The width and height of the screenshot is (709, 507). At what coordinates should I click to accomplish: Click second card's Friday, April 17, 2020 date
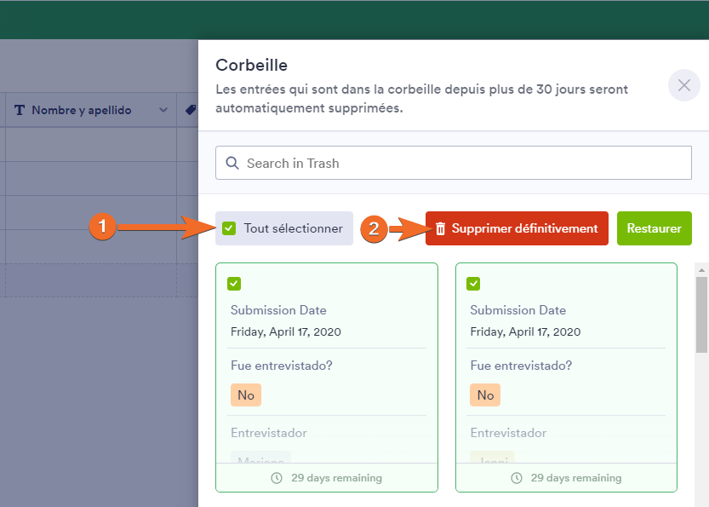(525, 331)
